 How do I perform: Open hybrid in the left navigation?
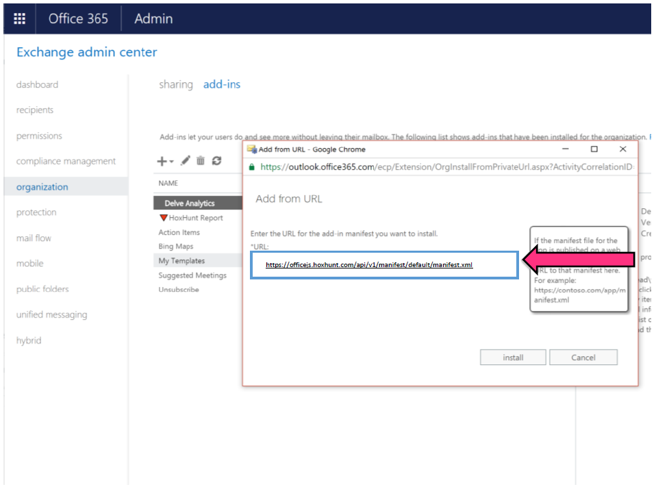[29, 340]
